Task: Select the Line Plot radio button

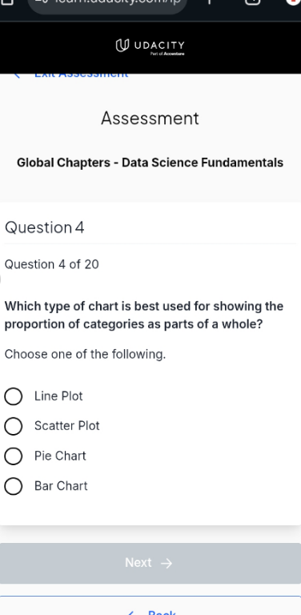Action: 14,396
